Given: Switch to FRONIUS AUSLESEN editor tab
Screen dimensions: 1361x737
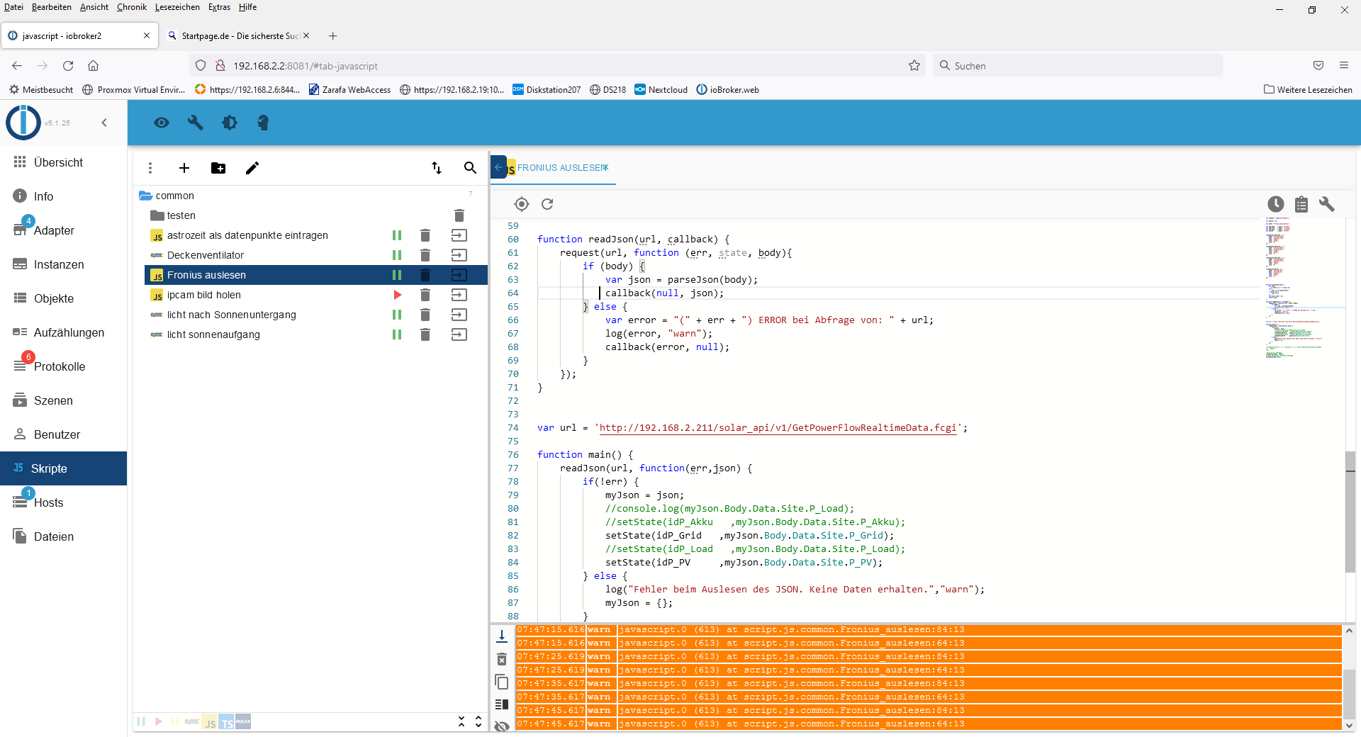Looking at the screenshot, I should click(x=561, y=168).
